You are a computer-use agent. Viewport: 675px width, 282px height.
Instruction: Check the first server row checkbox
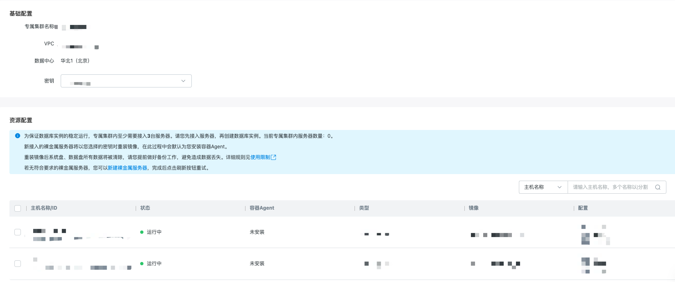(x=18, y=232)
